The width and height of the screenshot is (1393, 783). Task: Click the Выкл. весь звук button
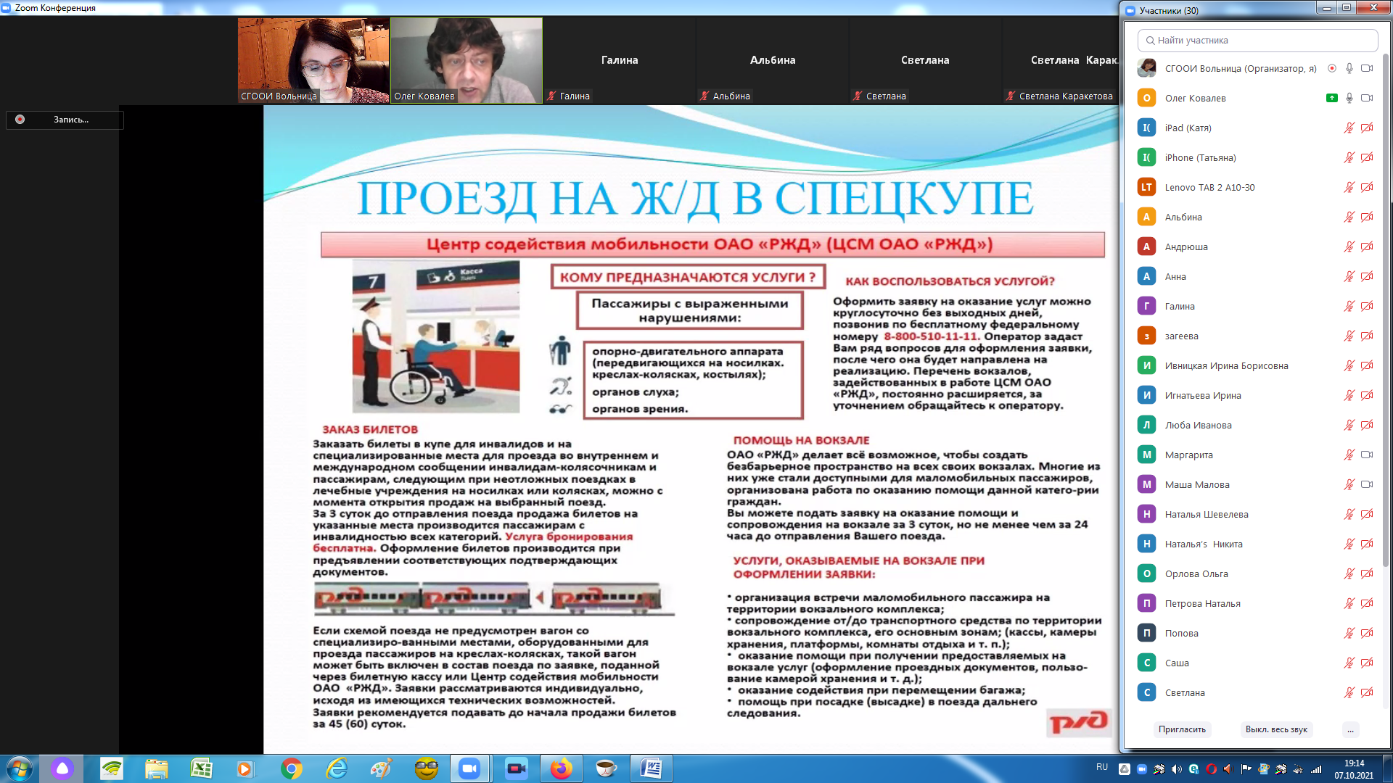click(x=1276, y=729)
